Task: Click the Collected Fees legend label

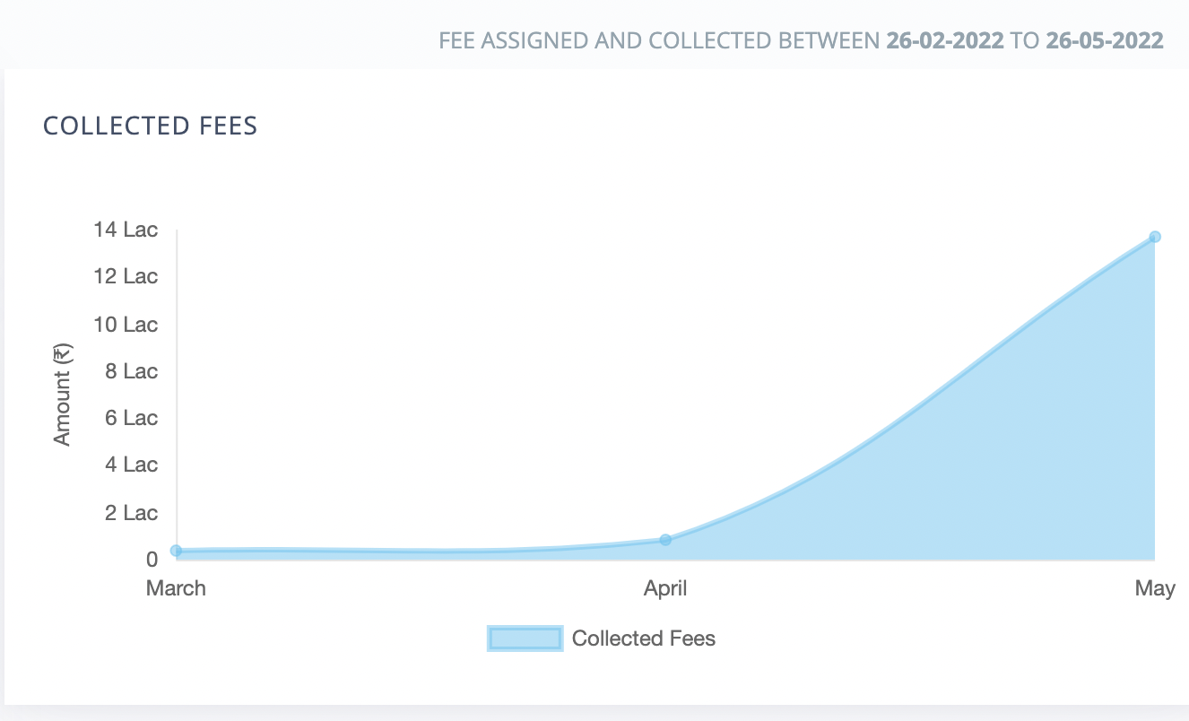Action: coord(644,638)
